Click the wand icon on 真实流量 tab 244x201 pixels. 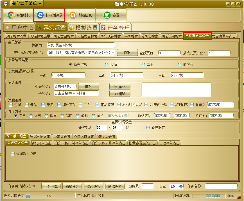[39, 27]
